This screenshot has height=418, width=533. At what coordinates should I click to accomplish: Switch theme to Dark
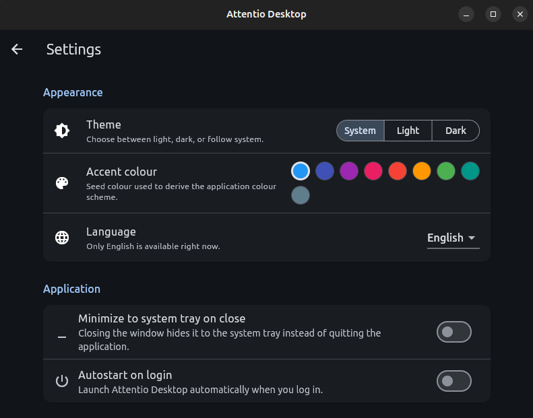pyautogui.click(x=456, y=131)
